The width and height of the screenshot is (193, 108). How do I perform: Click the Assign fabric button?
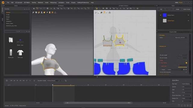click(x=177, y=9)
